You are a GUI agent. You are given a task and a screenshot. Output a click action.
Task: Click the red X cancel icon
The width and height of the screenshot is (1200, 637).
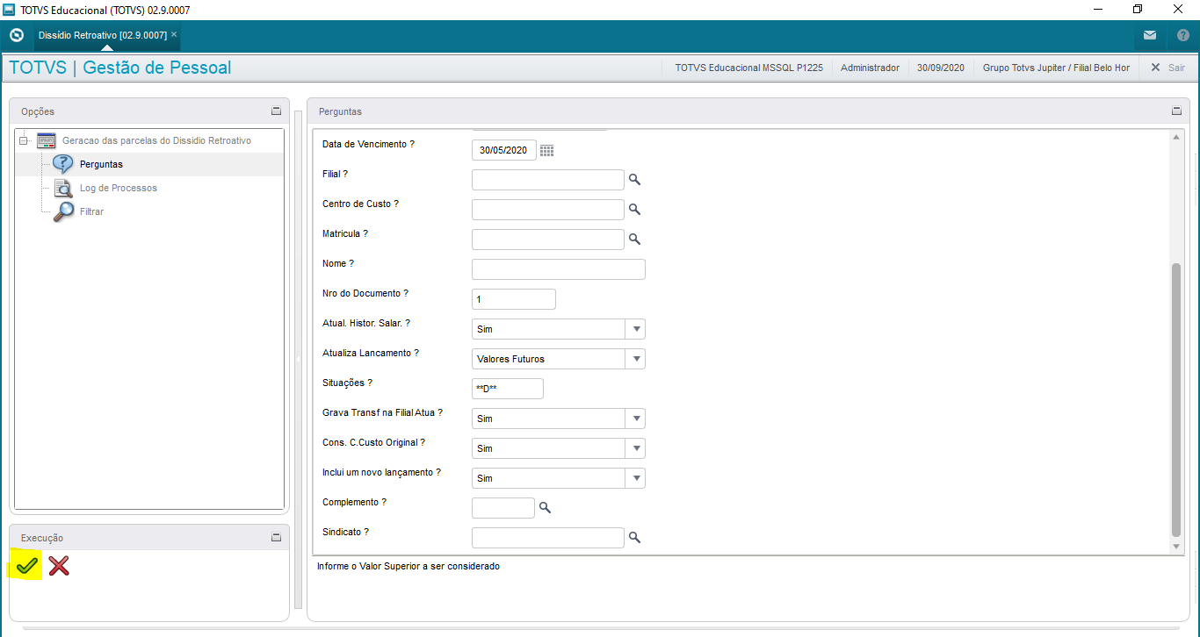[x=59, y=566]
